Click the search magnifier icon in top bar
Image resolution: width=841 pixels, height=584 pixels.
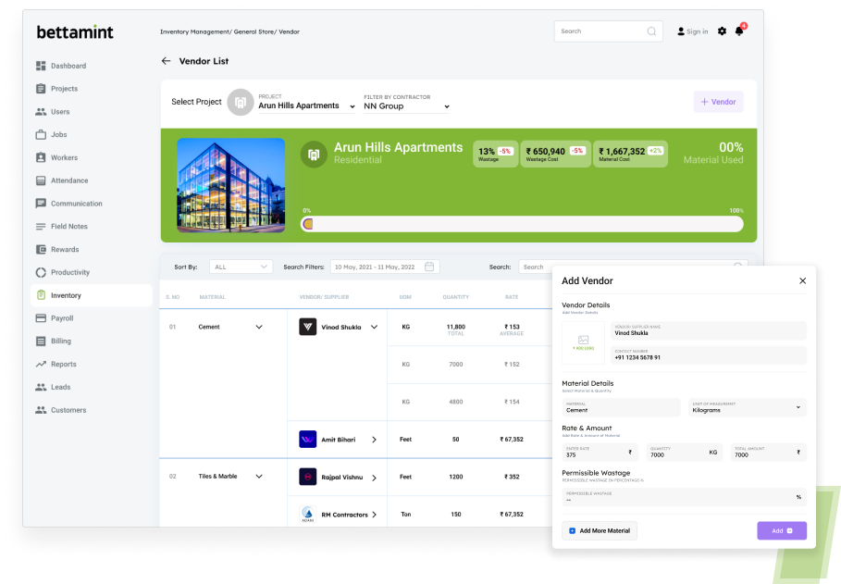pyautogui.click(x=652, y=31)
